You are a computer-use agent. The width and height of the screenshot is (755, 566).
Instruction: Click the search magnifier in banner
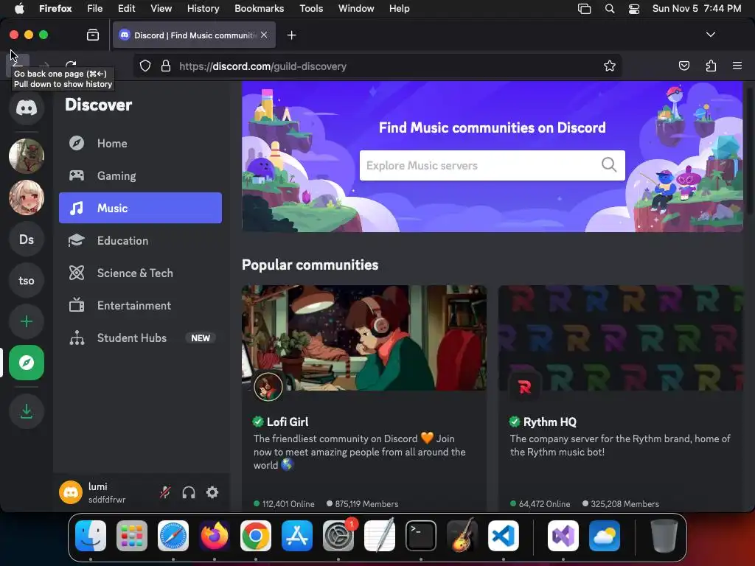coord(608,164)
